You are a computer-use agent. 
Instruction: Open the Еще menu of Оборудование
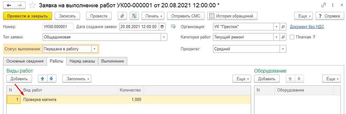pos(331,79)
